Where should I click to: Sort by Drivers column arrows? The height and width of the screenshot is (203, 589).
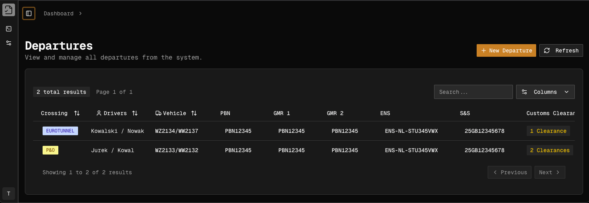(x=135, y=113)
